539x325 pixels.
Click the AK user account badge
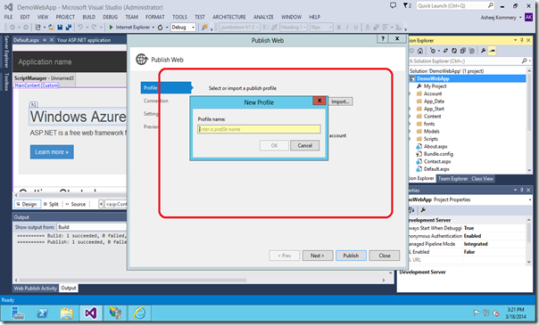[x=528, y=17]
